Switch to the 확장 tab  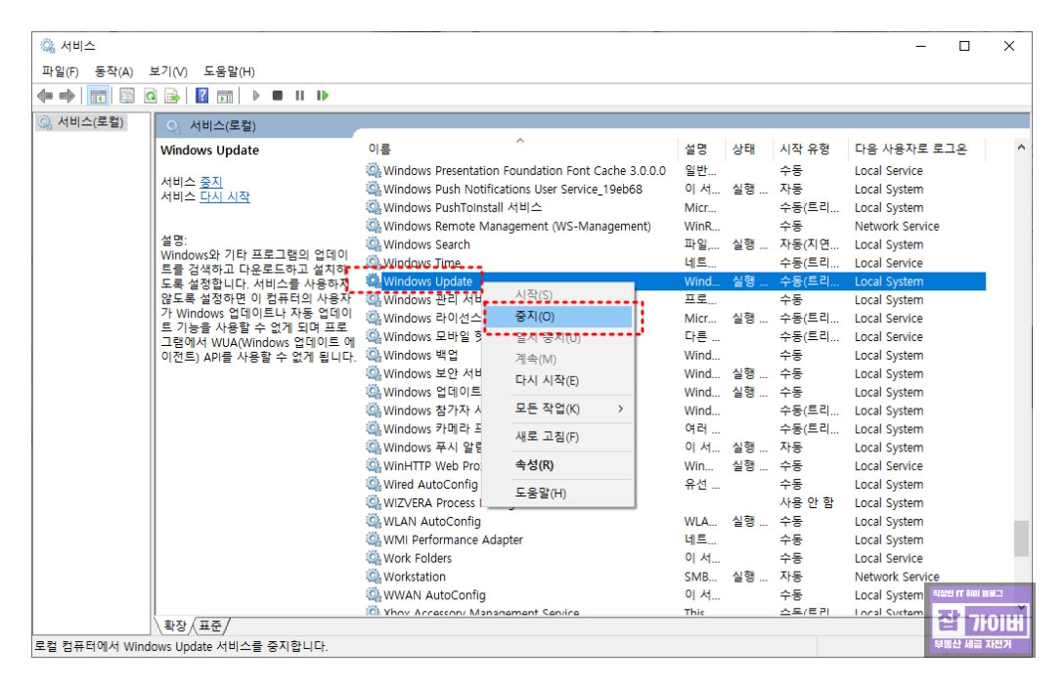(175, 625)
